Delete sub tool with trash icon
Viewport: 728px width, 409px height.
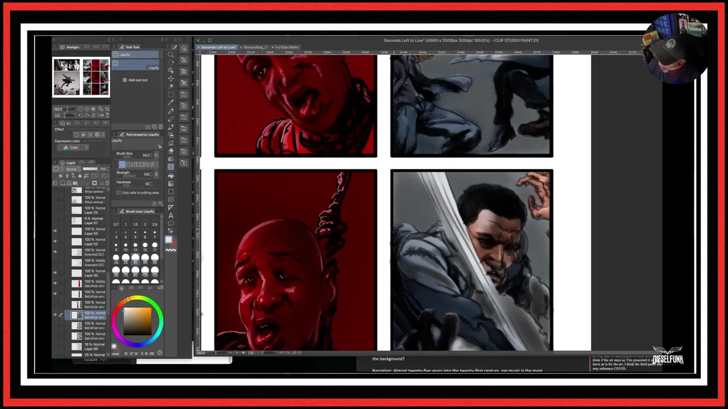pos(160,127)
